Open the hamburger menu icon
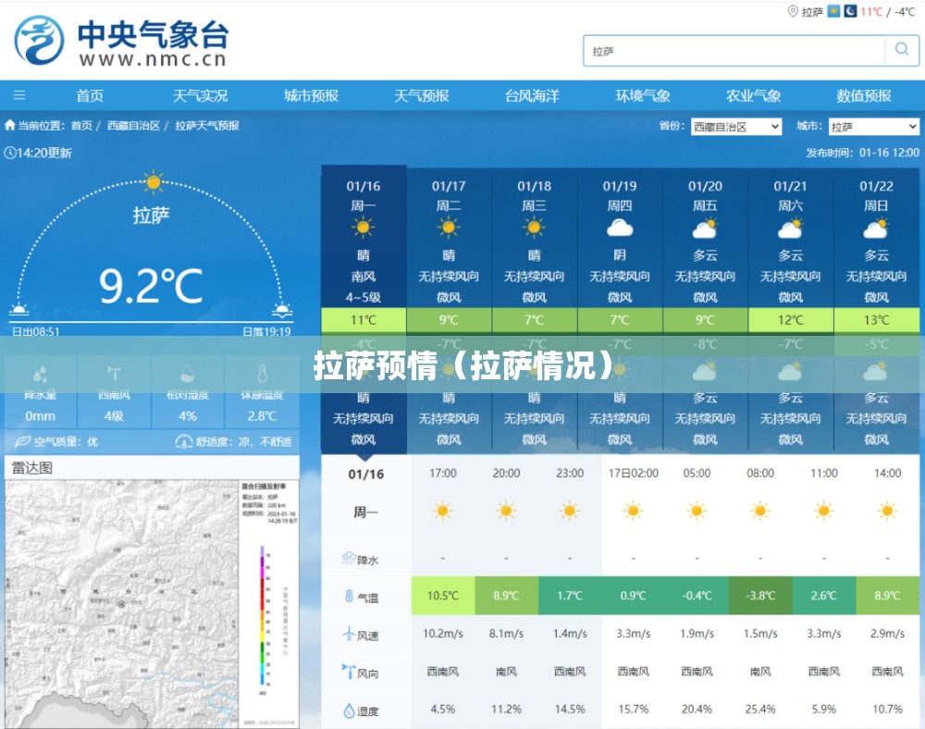This screenshot has height=729, width=925. pos(19,95)
